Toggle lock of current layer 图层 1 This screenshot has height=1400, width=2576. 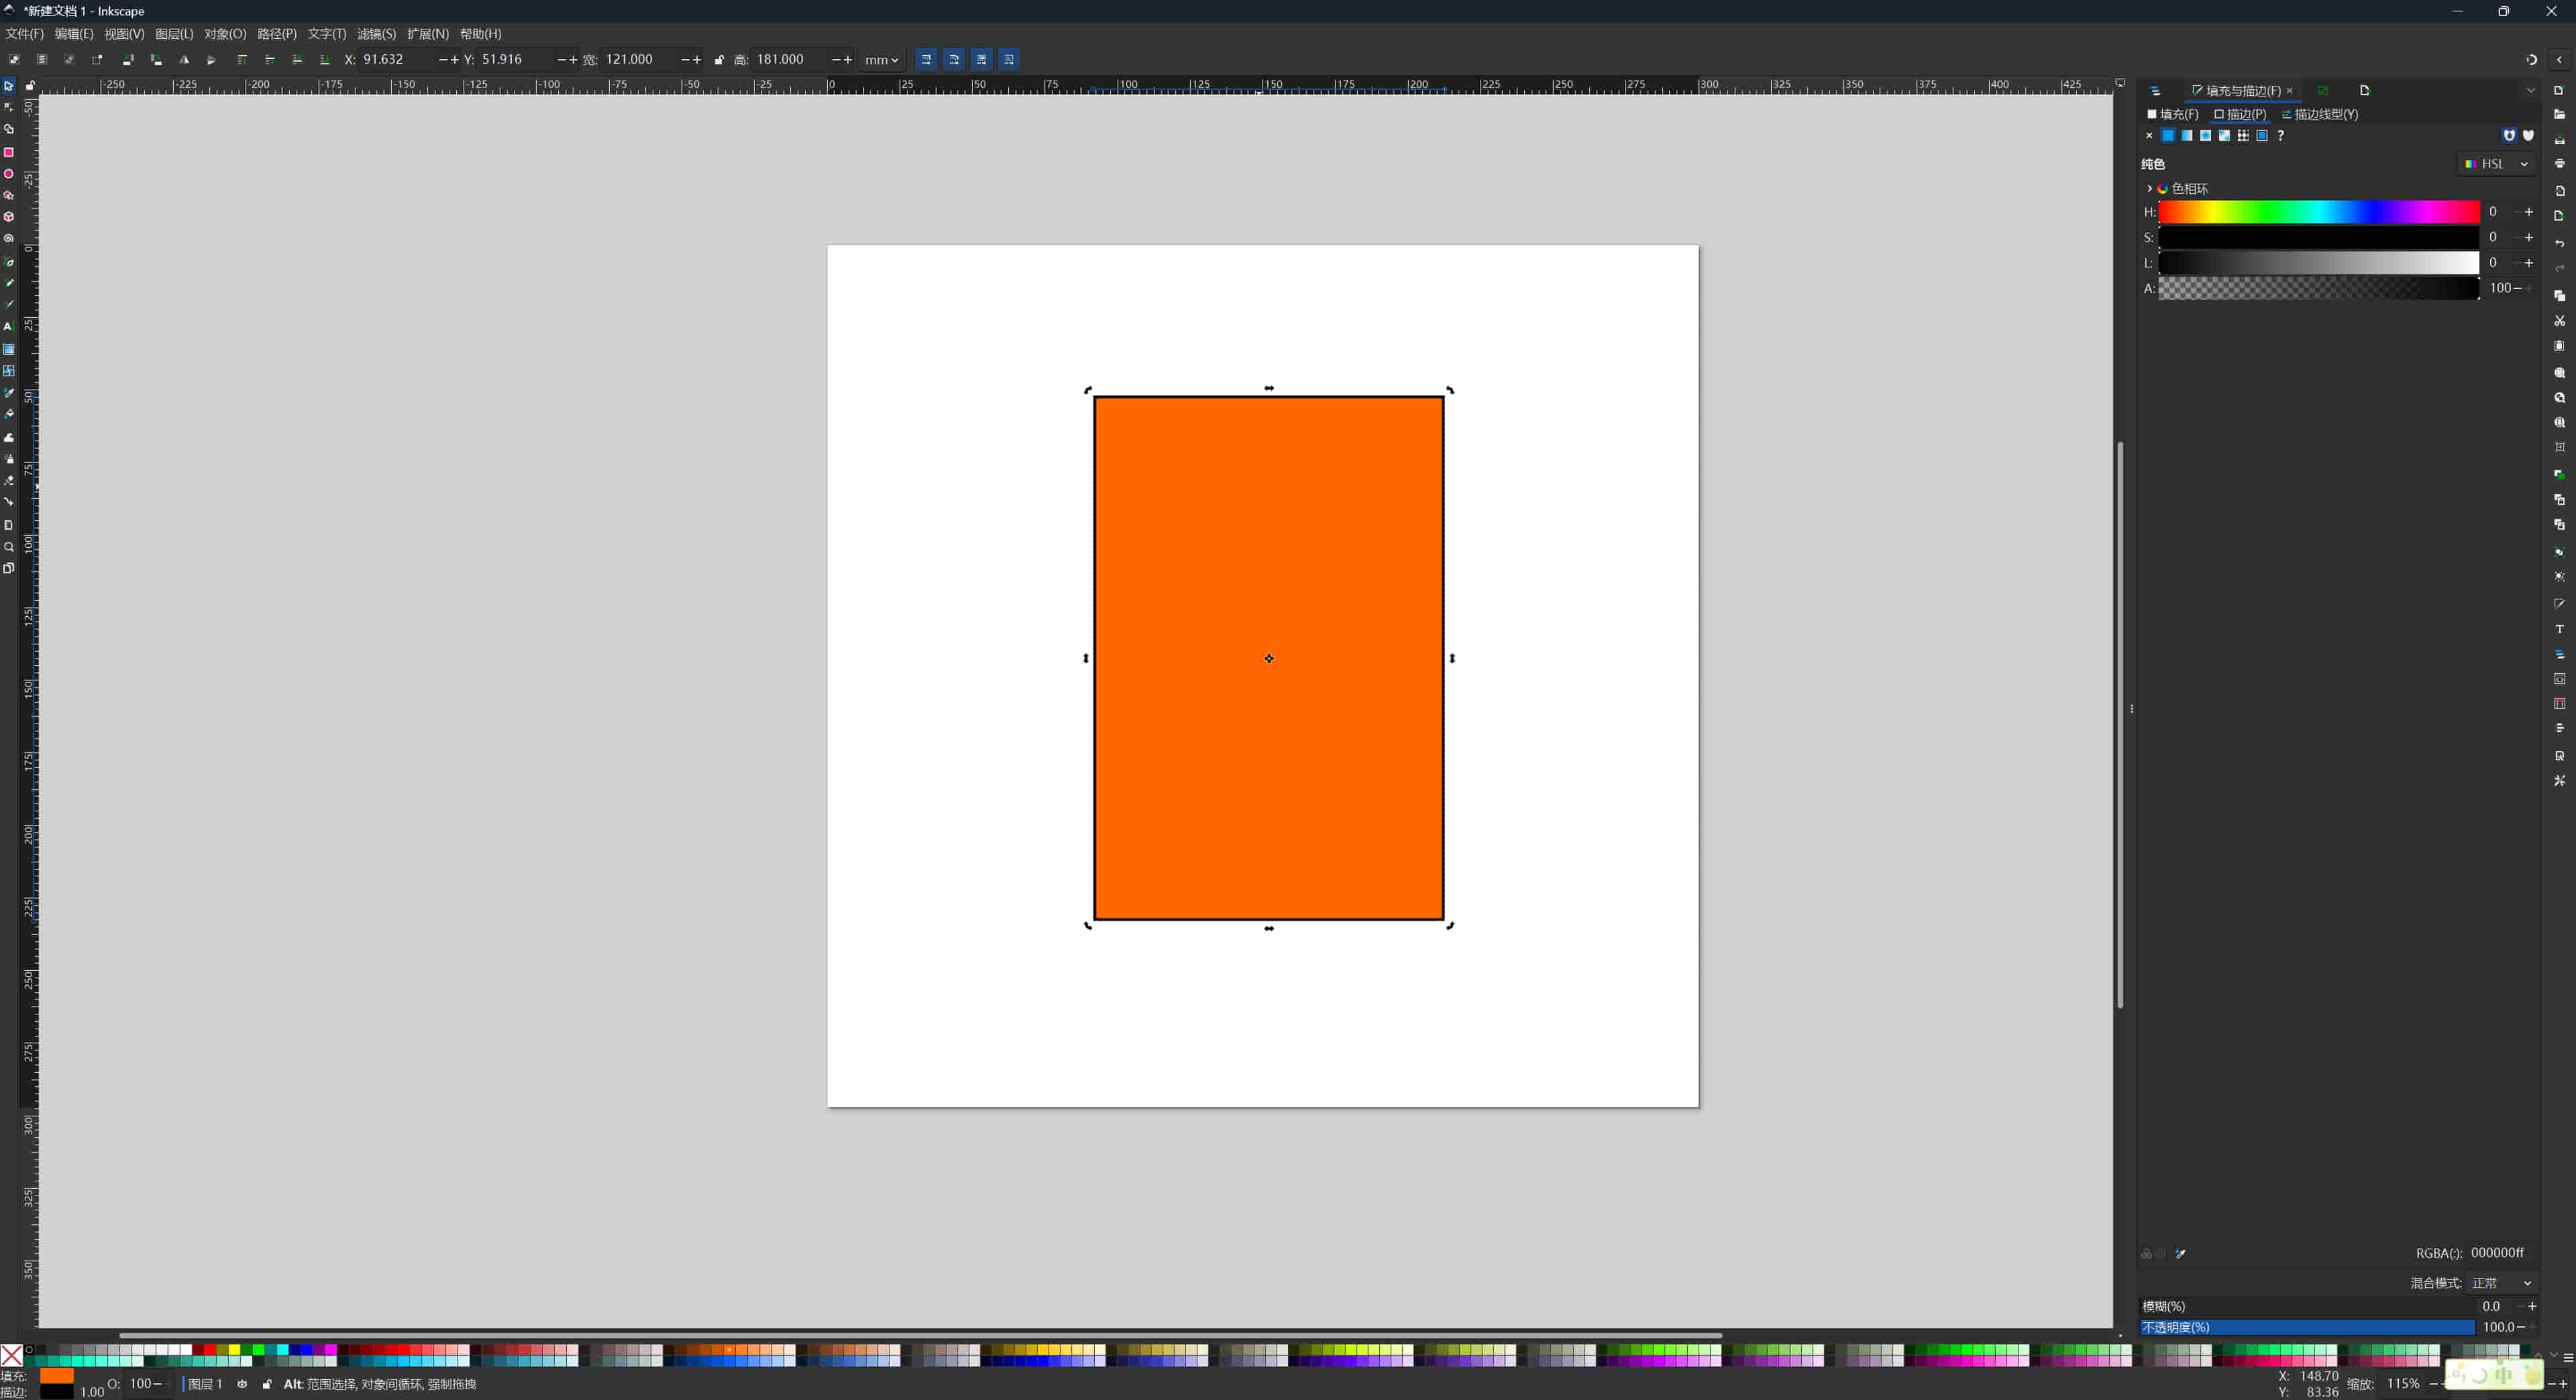[267, 1384]
